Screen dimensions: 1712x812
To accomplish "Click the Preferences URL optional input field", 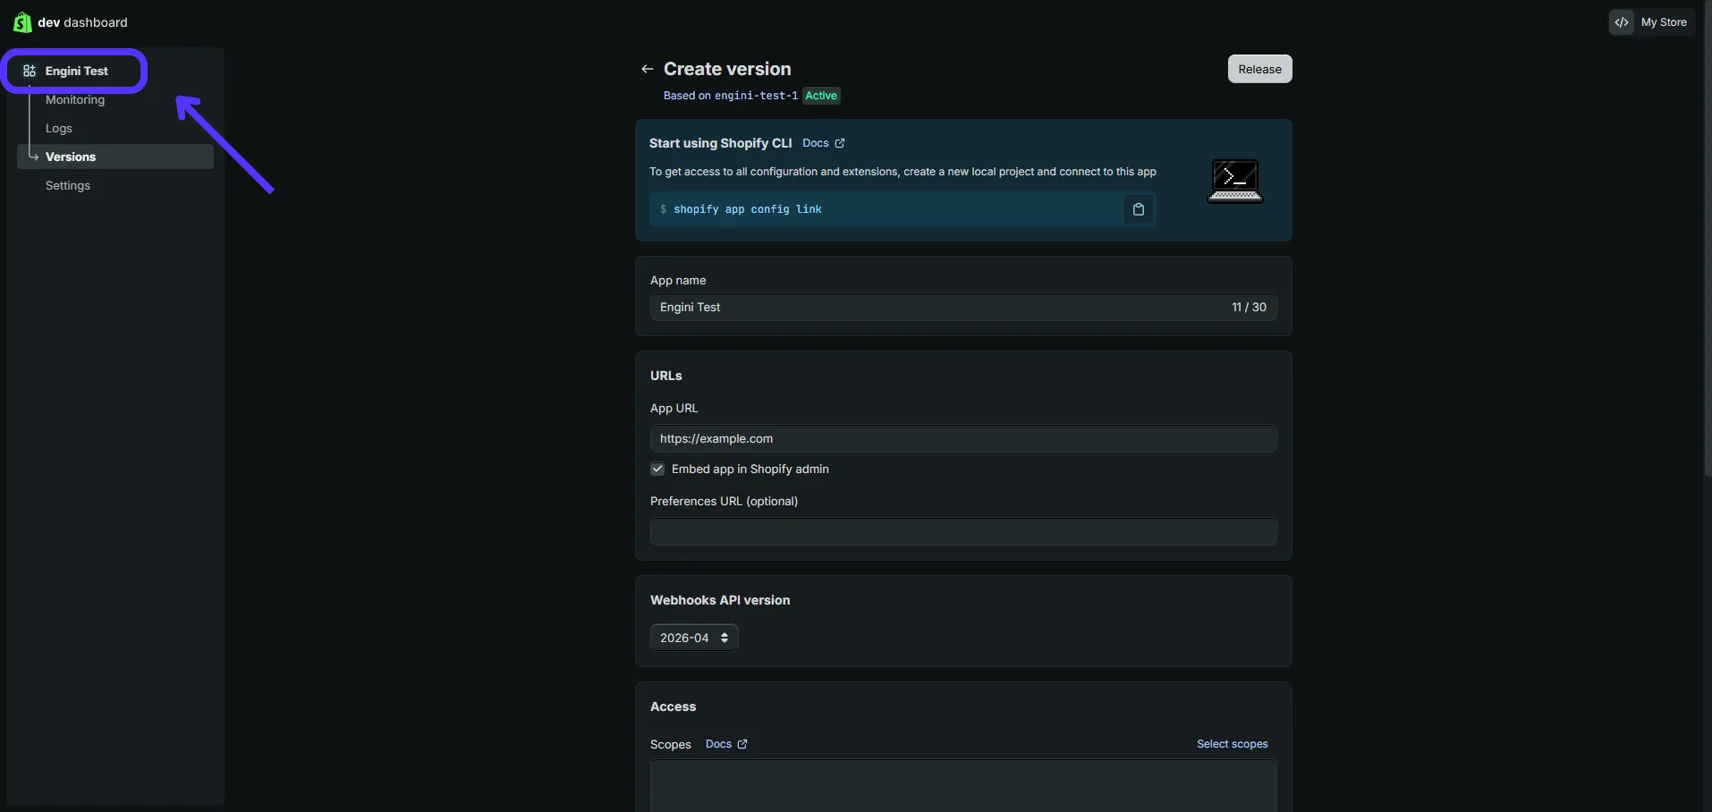I will point(963,531).
